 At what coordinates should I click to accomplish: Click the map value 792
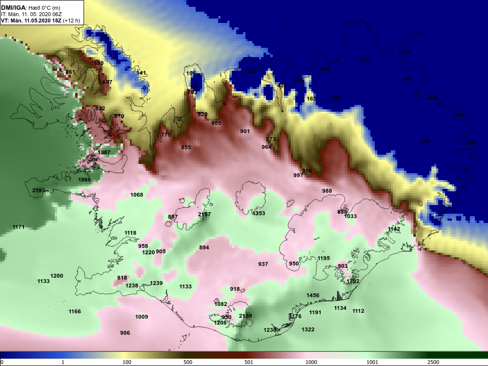click(x=193, y=92)
